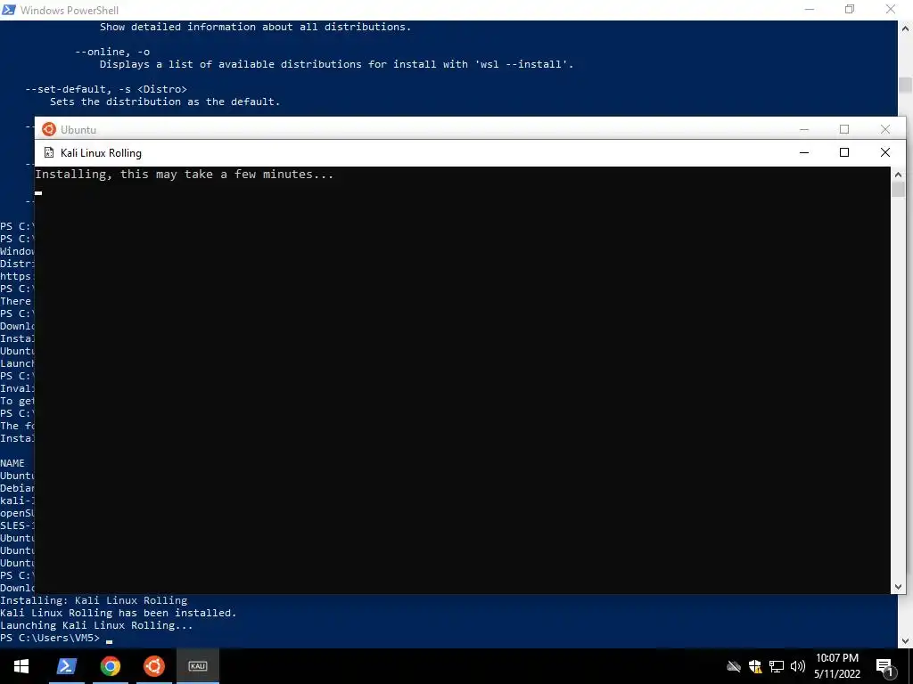Open the network status tray icon
Image resolution: width=913 pixels, height=684 pixels.
pos(777,666)
